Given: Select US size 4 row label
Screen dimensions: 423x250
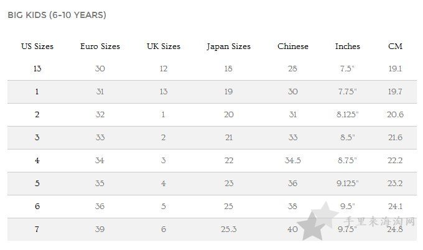Looking at the screenshot, I should coord(37,161).
